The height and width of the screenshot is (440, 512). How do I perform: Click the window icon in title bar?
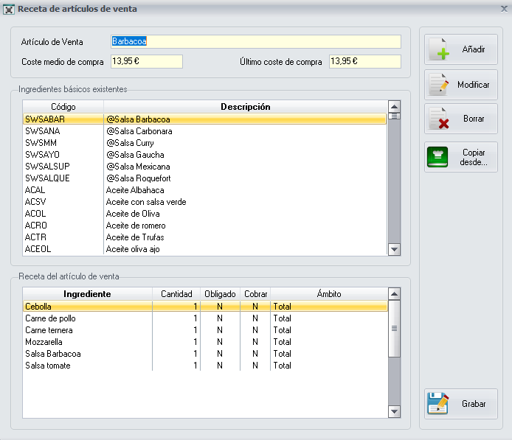tap(9, 9)
